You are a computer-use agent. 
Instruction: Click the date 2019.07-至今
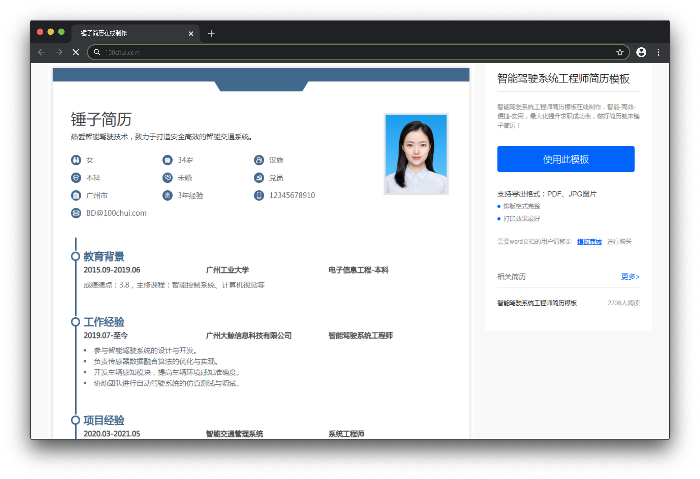[106, 336]
